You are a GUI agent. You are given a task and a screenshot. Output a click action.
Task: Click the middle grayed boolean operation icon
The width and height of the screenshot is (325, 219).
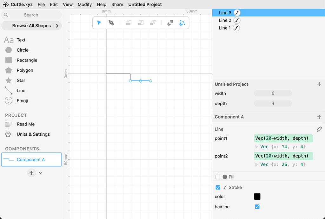[141, 23]
